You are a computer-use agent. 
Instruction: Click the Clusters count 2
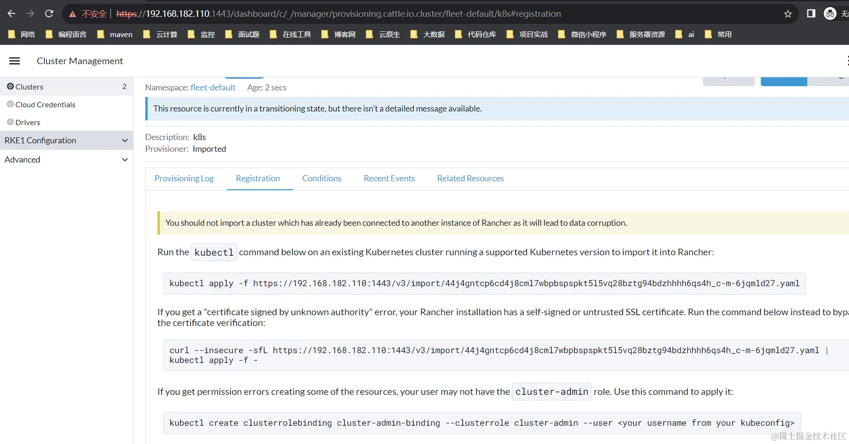(124, 87)
